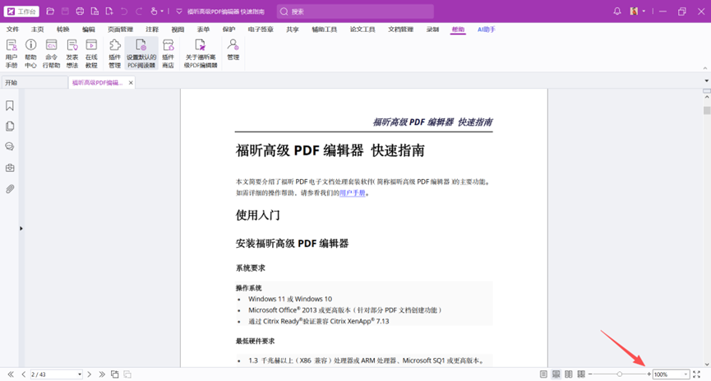Screen dimensions: 711x381
Task: Toggle fullscreen mode in status bar
Action: tap(697, 374)
